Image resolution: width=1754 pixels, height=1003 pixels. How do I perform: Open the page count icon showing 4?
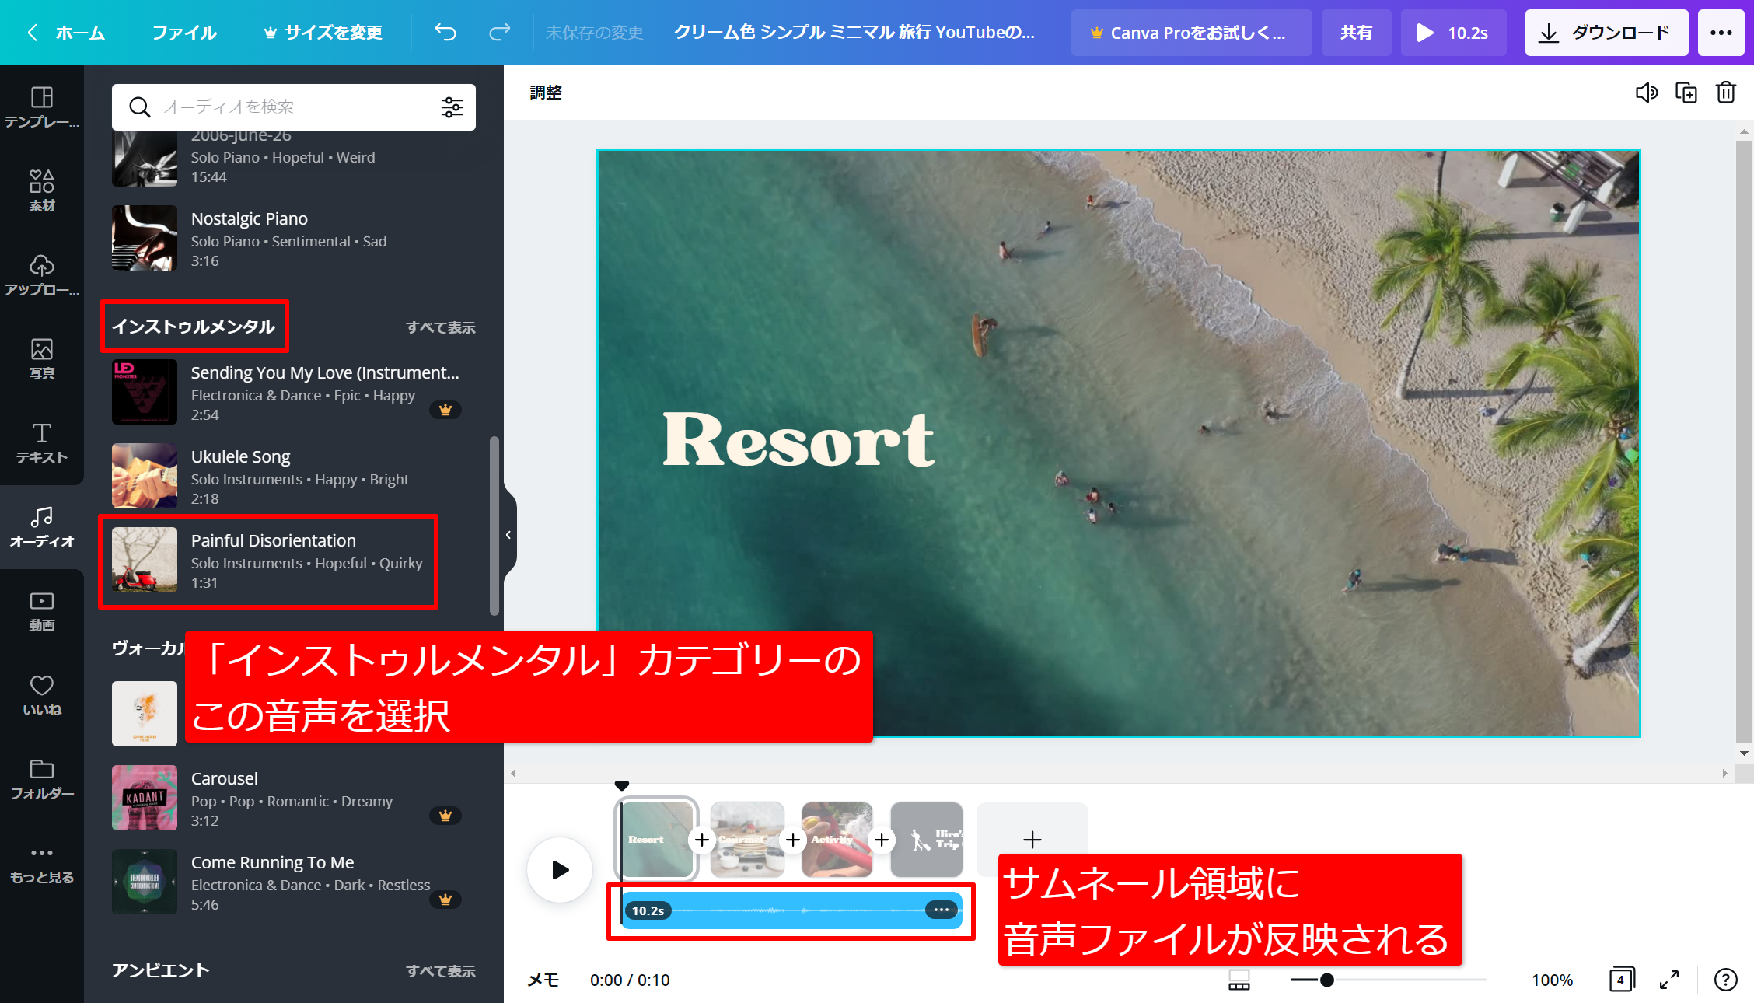[1622, 980]
